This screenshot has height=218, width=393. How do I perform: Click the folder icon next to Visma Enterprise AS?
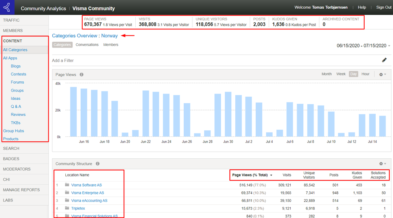tap(67, 192)
